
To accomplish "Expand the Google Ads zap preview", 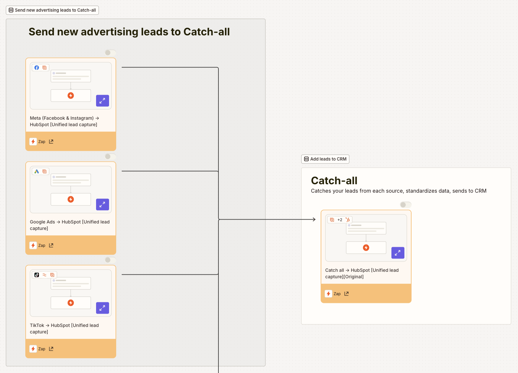I will point(103,204).
